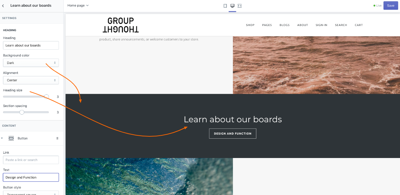The width and height of the screenshot is (400, 195).
Task: Open the Home page selector dropdown
Action: pos(78,6)
